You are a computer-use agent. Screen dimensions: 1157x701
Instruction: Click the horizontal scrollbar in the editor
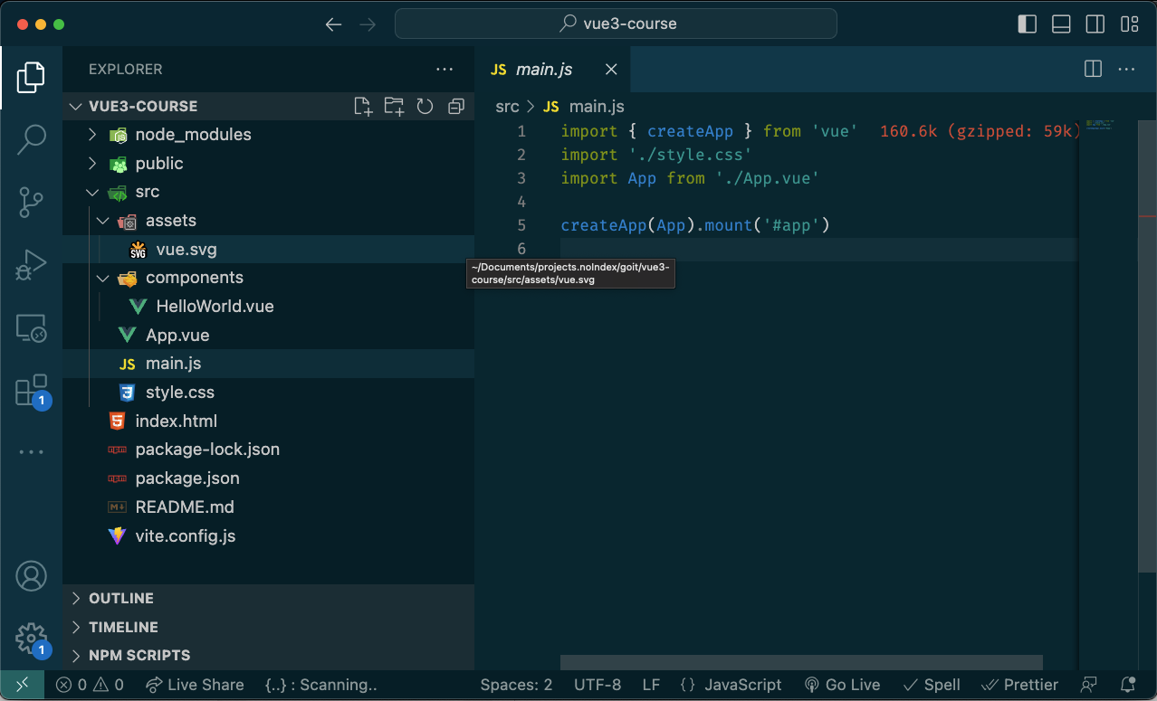[801, 663]
